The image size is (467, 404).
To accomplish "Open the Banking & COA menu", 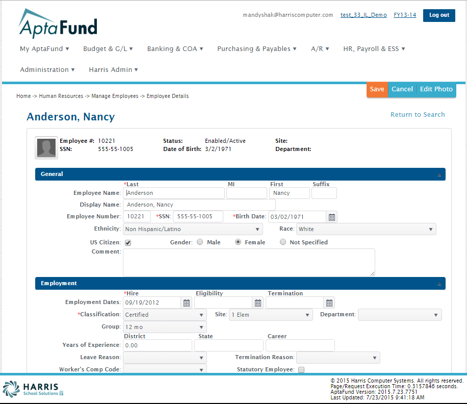I will point(175,49).
